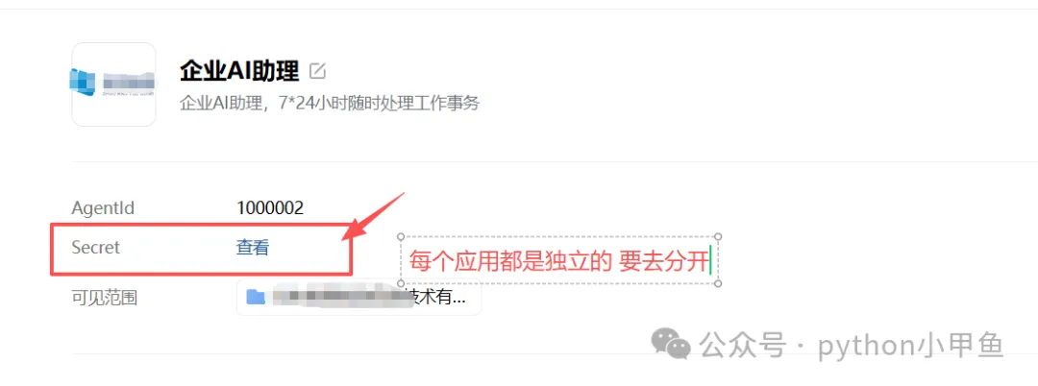Select the department chip ending in 技术有...
This screenshot has height=386, width=1038.
(x=358, y=297)
